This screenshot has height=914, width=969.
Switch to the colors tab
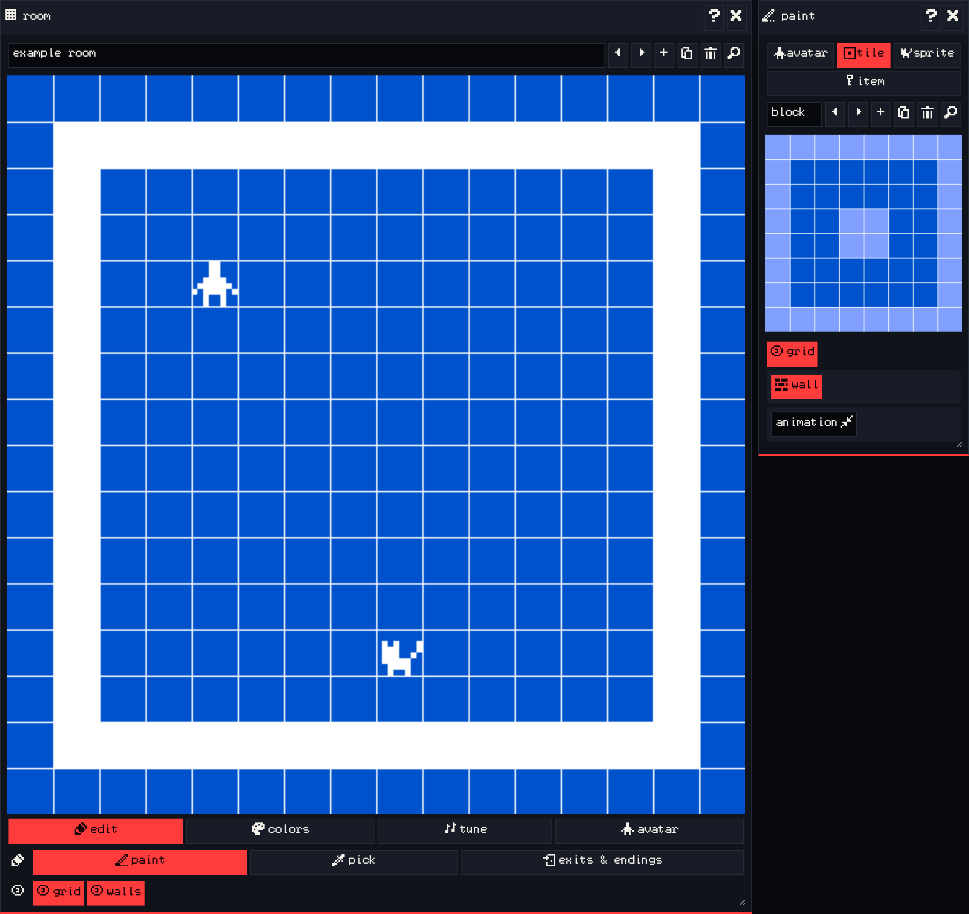[x=280, y=830]
